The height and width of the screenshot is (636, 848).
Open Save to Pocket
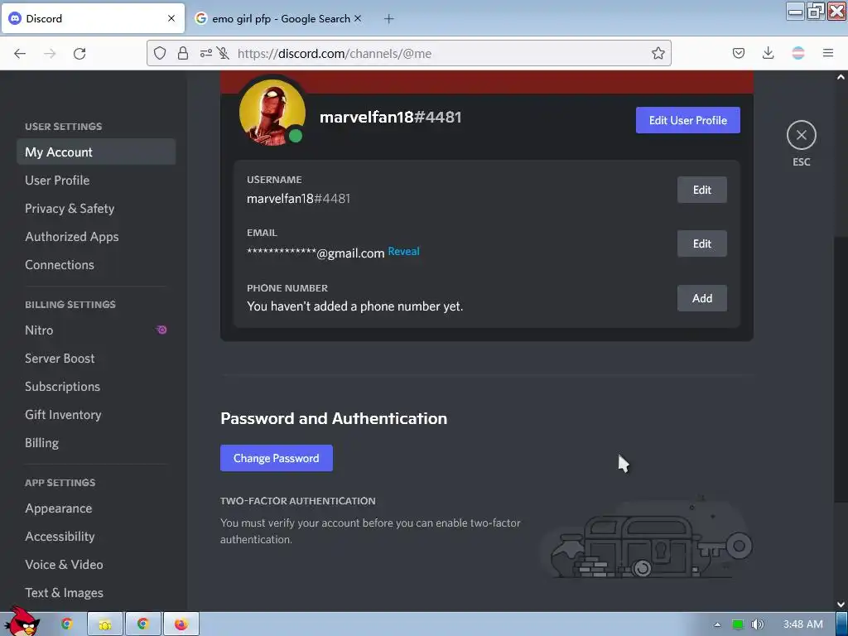pos(738,53)
